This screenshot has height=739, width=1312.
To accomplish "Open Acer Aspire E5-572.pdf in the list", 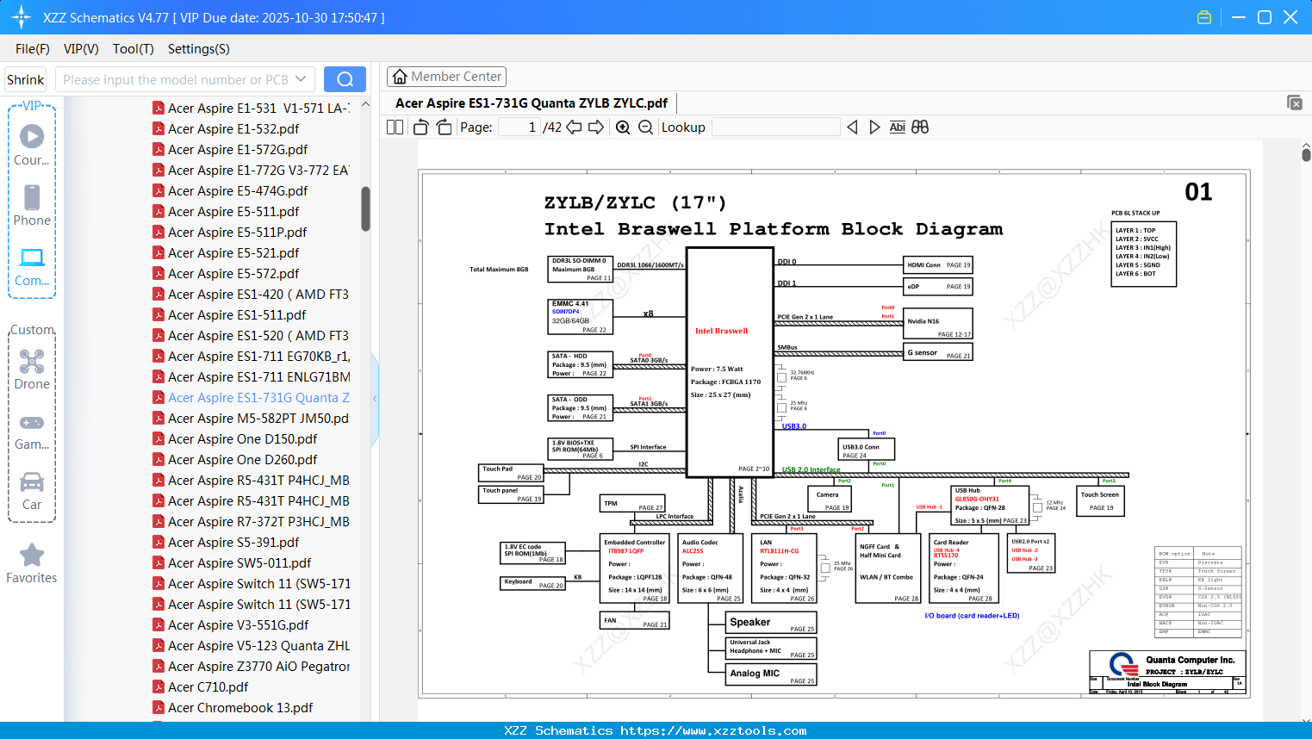I will coord(233,274).
